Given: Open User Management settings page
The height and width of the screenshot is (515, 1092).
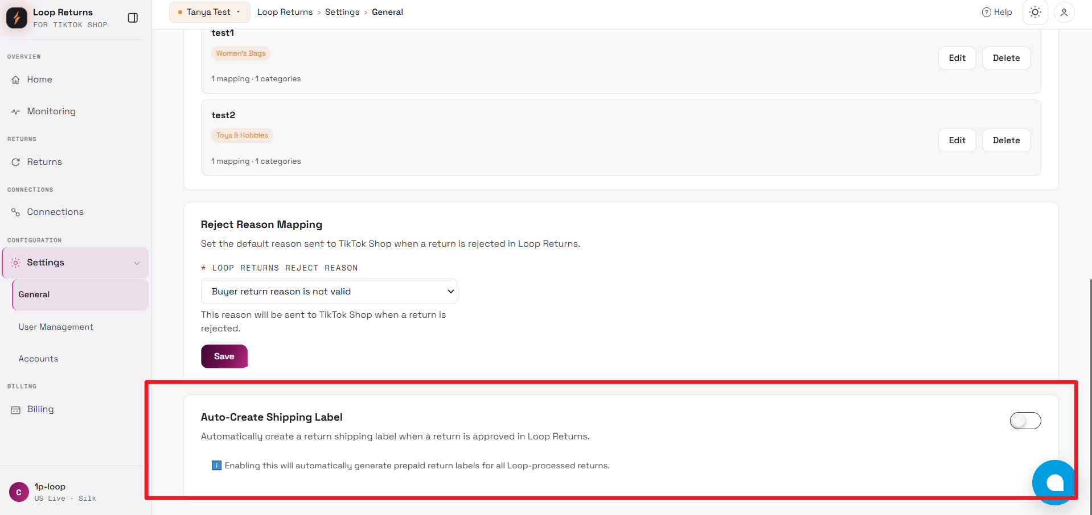Looking at the screenshot, I should [x=56, y=327].
